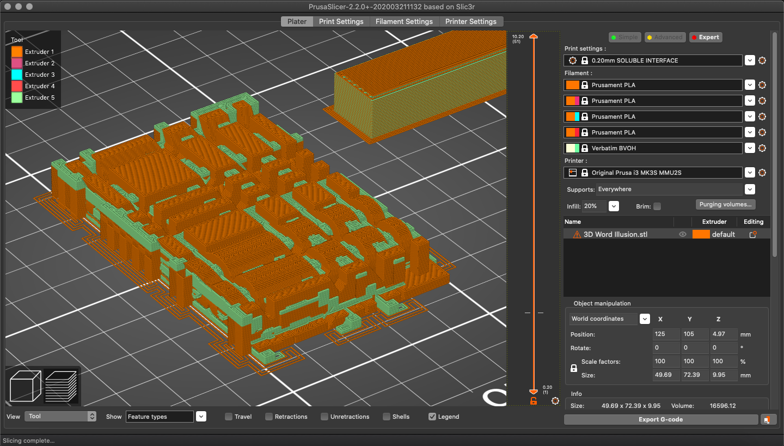Click the layer slider lock icon
784x446 pixels.
(534, 401)
